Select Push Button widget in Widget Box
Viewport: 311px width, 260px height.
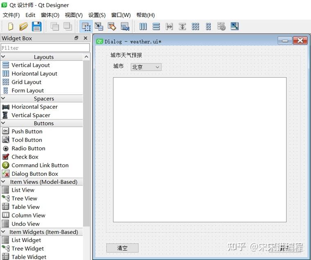(x=42, y=131)
